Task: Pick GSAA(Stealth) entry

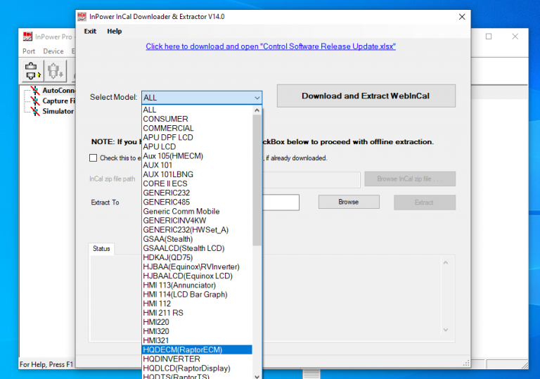Action: coord(197,239)
